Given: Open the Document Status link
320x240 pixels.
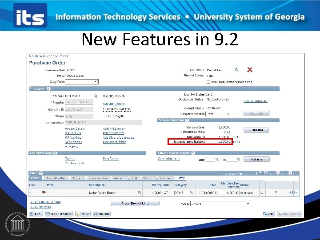Looking at the screenshot, I should (x=115, y=142).
